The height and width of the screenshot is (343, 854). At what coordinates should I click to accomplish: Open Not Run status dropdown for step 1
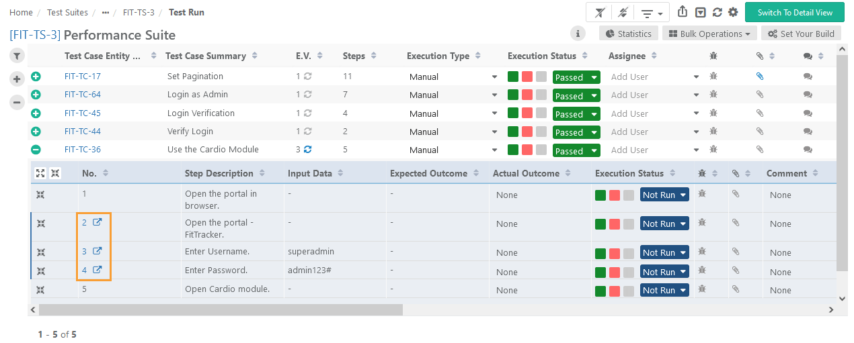coord(664,195)
